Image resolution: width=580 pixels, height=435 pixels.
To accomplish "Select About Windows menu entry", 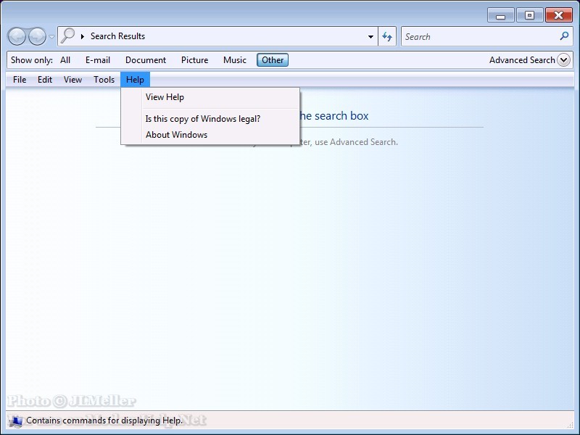I will pos(210,135).
